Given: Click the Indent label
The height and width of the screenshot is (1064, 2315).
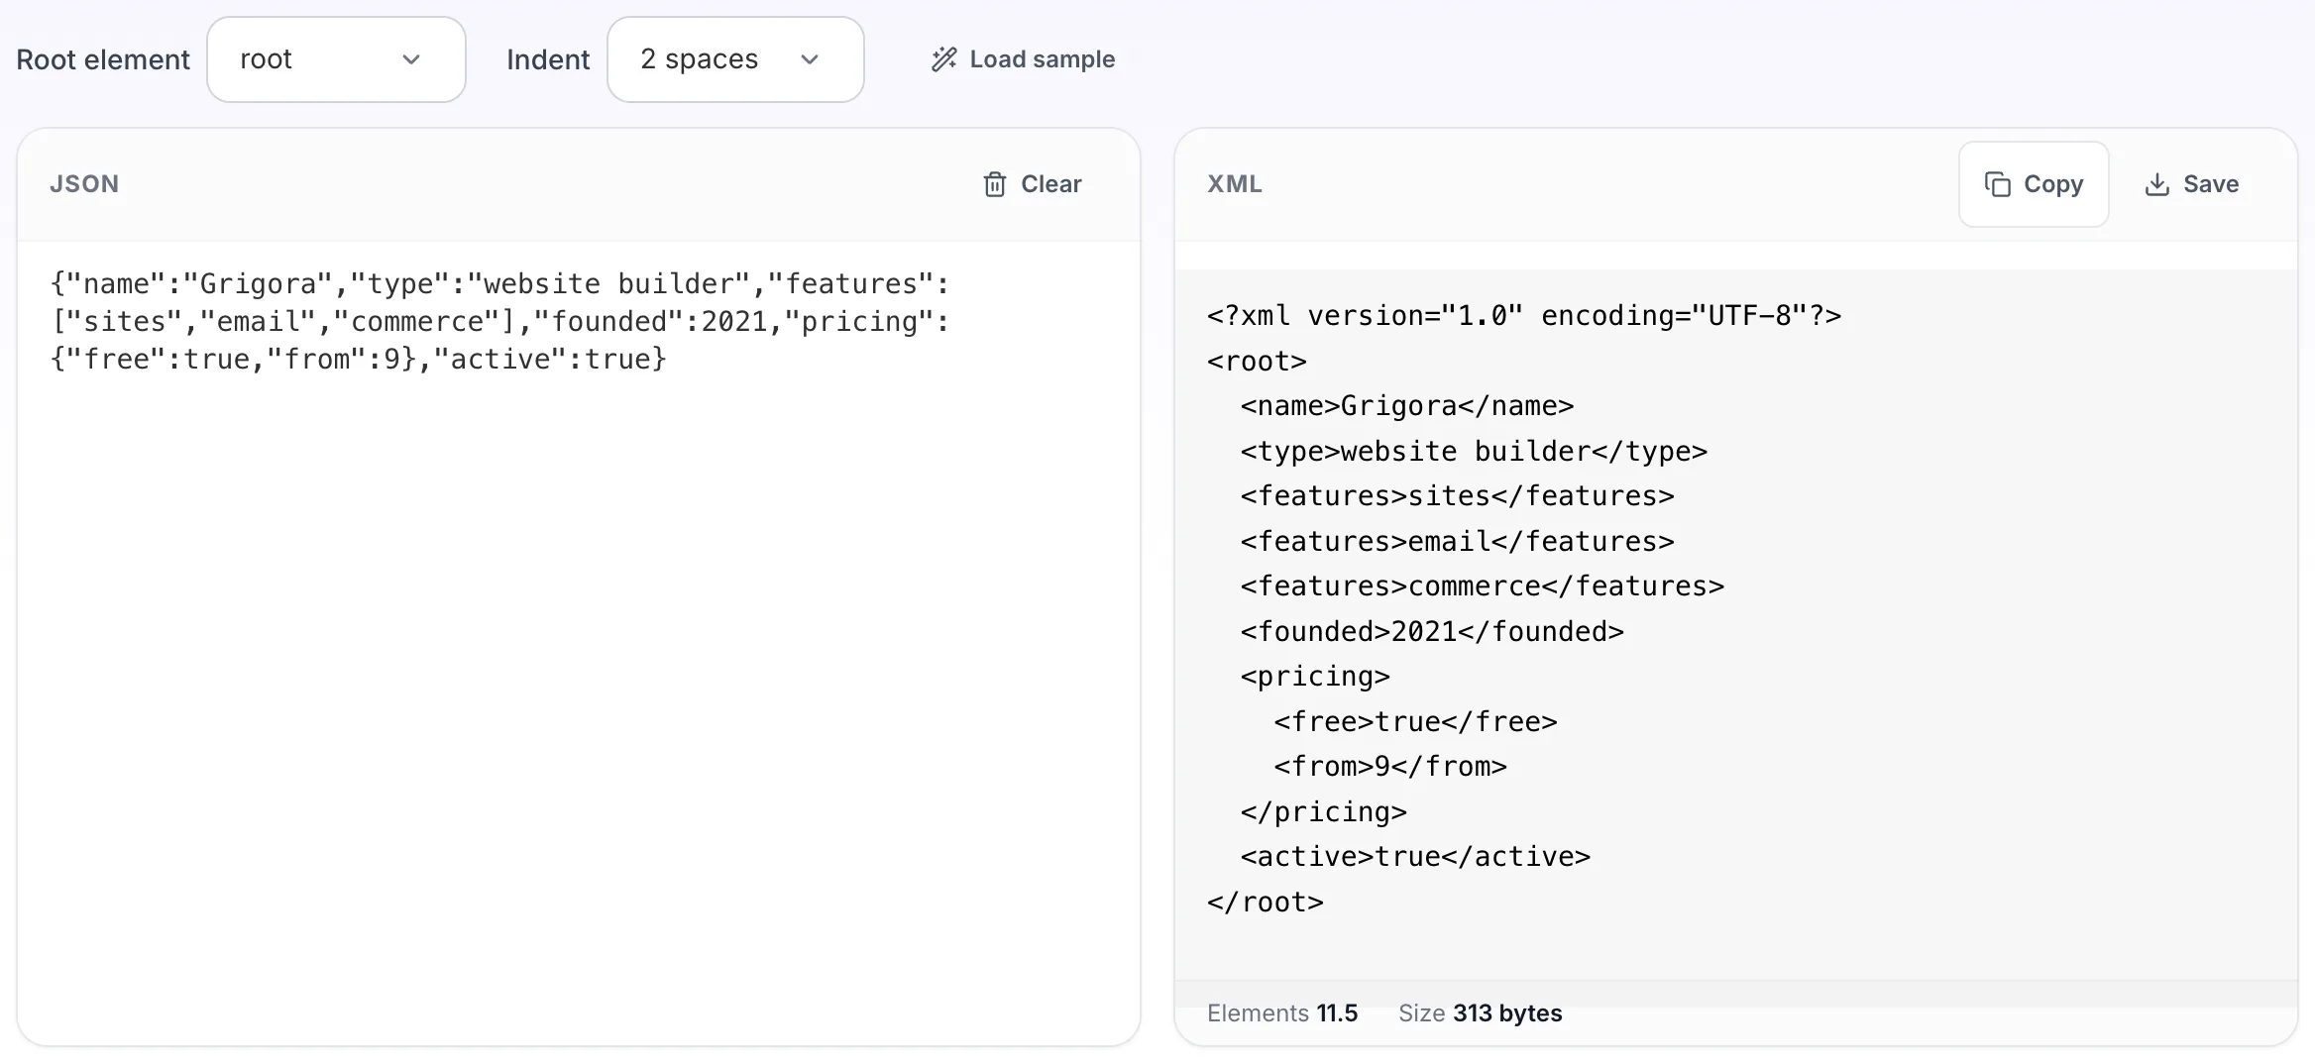Looking at the screenshot, I should (x=548, y=59).
